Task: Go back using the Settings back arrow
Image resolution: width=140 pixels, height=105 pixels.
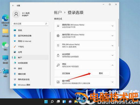Action: pyautogui.click(x=13, y=6)
